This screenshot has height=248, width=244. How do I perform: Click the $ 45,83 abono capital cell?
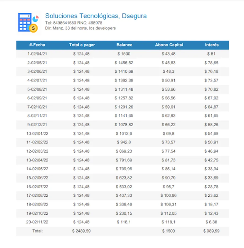coord(168,63)
